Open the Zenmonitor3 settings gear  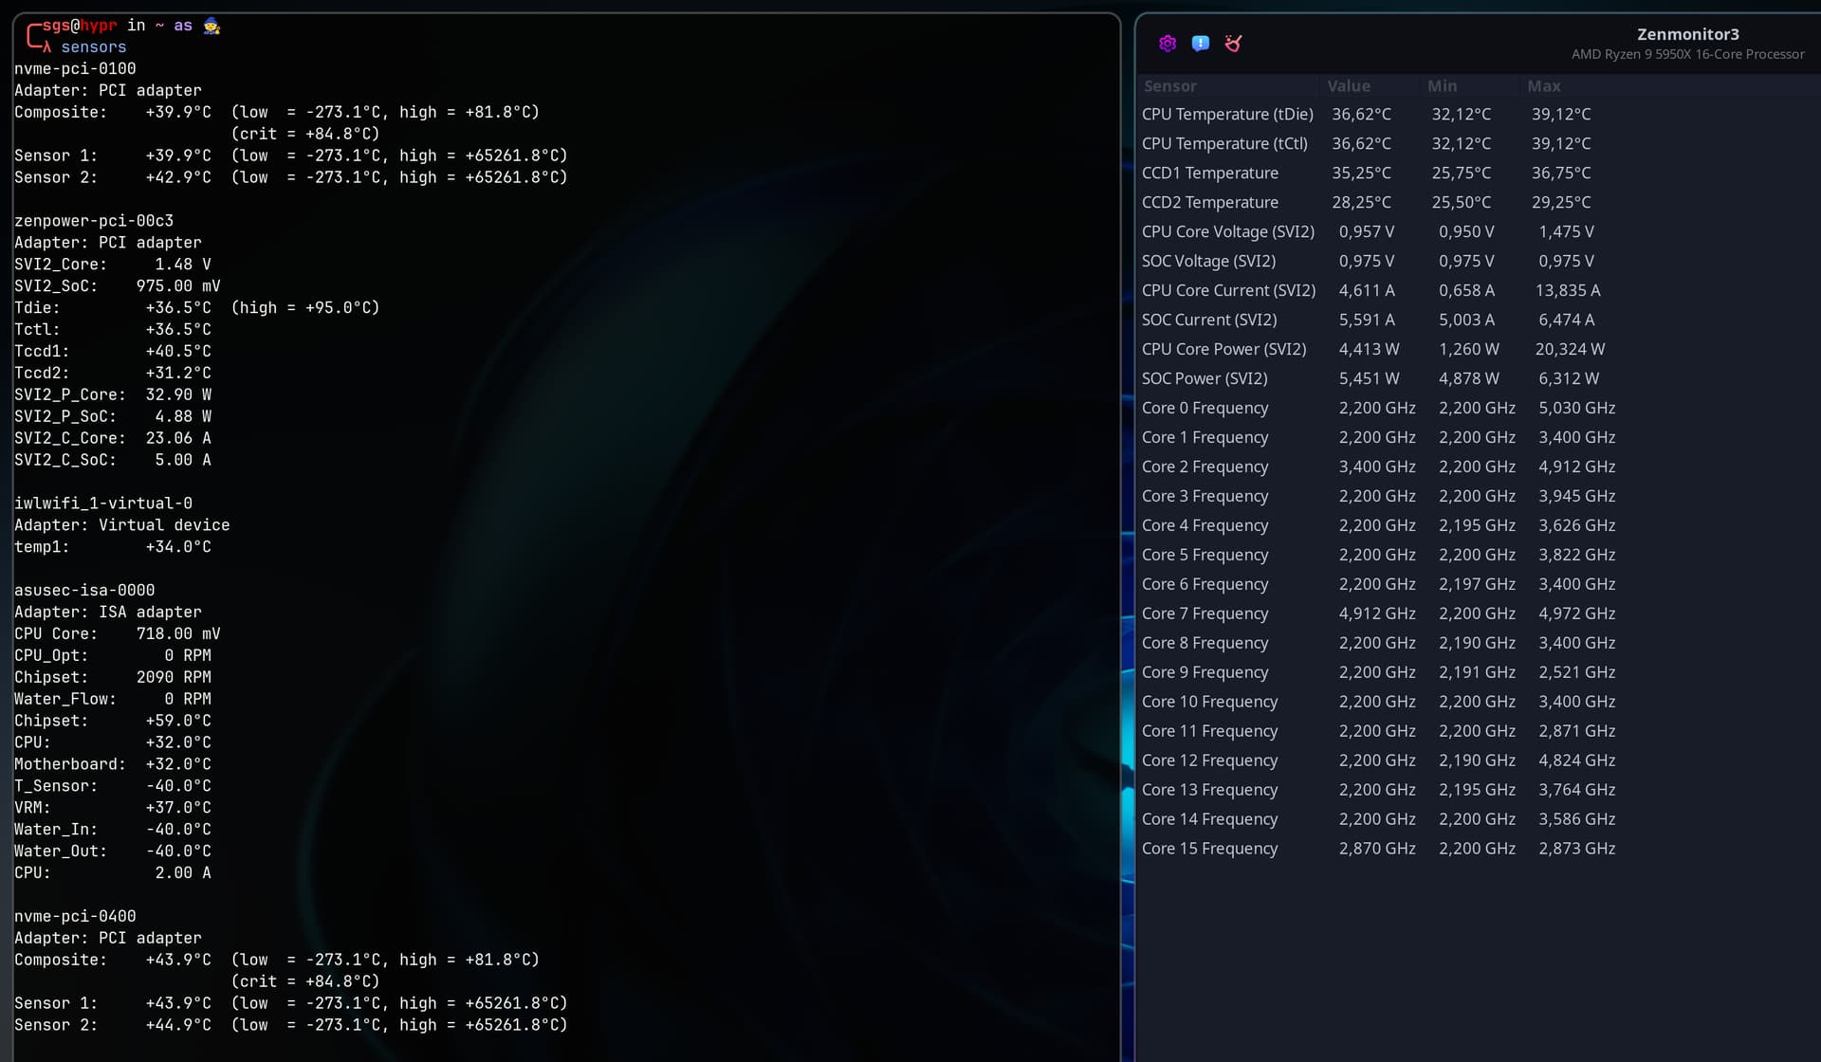coord(1168,44)
